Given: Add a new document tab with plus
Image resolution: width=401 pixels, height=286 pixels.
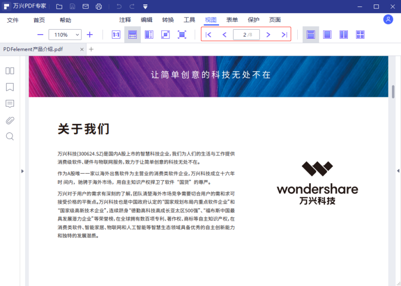Looking at the screenshot, I should tap(91, 49).
